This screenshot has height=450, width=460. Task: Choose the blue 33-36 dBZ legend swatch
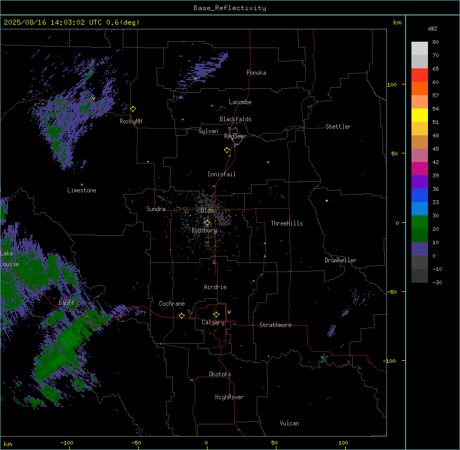[x=419, y=195]
